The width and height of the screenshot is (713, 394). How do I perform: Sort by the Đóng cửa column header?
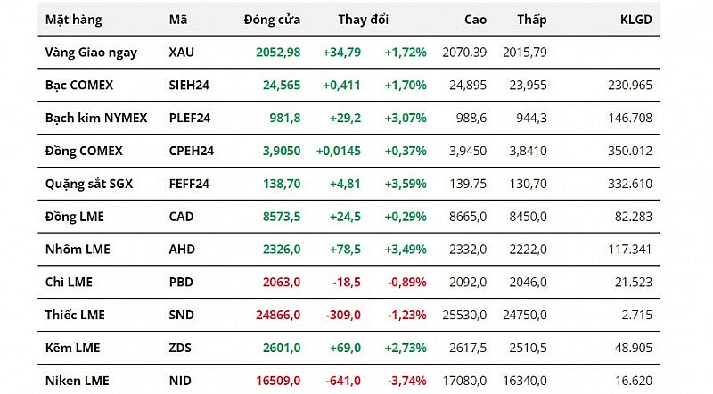click(272, 19)
